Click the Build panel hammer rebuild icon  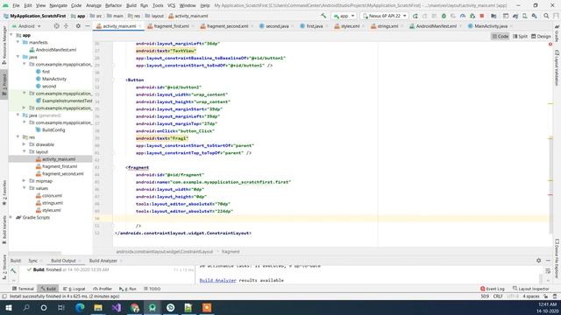pyautogui.click(x=13, y=270)
